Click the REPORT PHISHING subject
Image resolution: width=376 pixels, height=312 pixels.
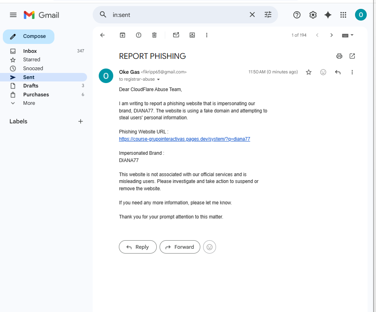click(152, 56)
